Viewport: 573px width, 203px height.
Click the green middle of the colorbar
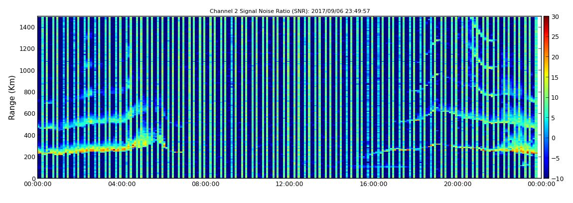(546, 97)
